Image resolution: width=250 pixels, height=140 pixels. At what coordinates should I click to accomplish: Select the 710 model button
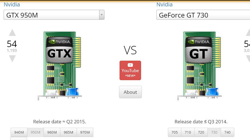pos(188,132)
